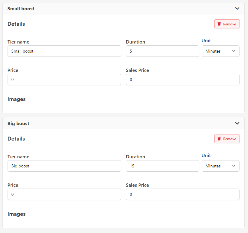Remove the Big boost tier
The height and width of the screenshot is (233, 248).
click(227, 139)
